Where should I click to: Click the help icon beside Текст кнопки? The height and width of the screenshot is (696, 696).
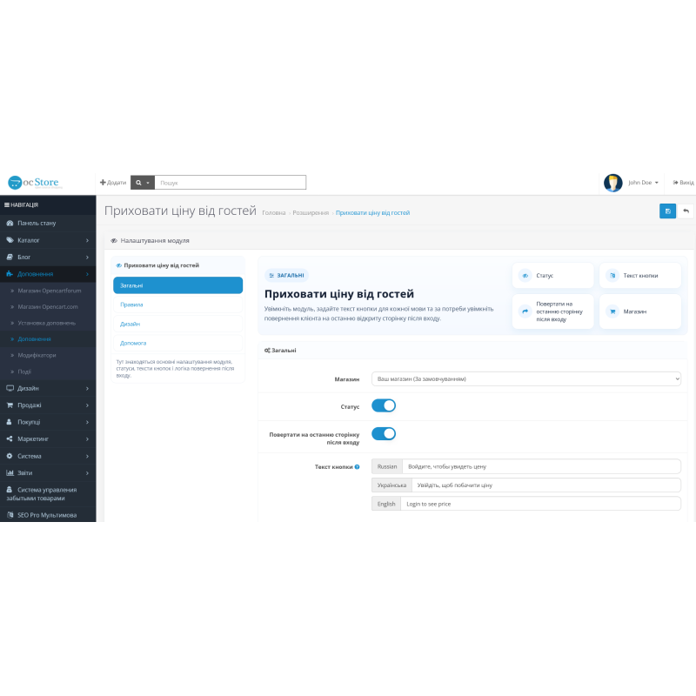coord(357,467)
